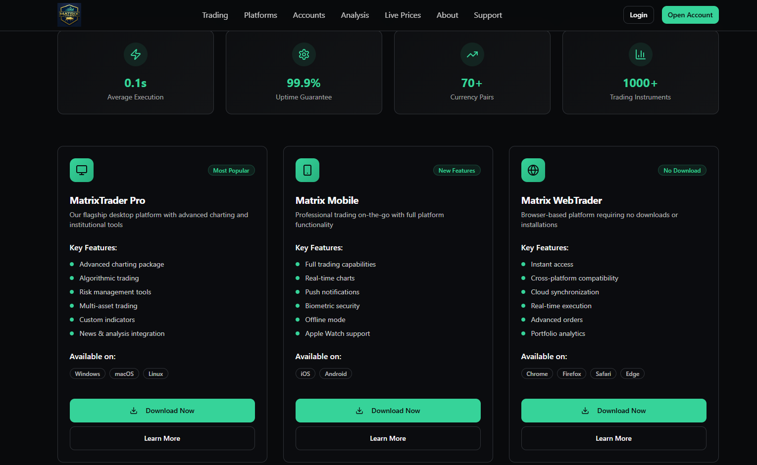
Task: Select the Windows platform tag
Action: pyautogui.click(x=88, y=374)
